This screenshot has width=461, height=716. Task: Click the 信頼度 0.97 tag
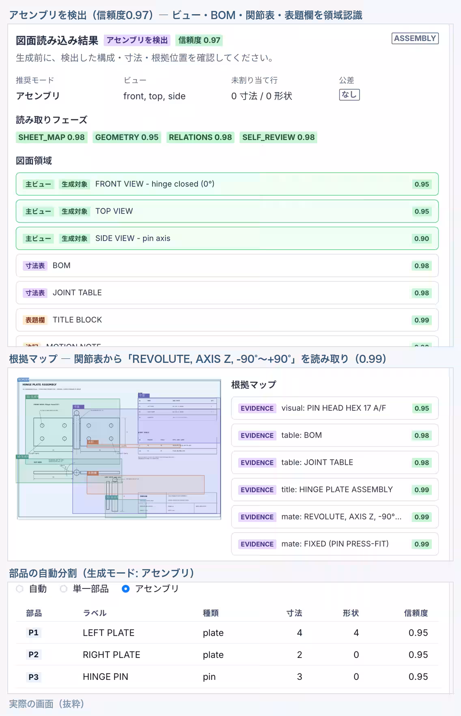(x=199, y=40)
